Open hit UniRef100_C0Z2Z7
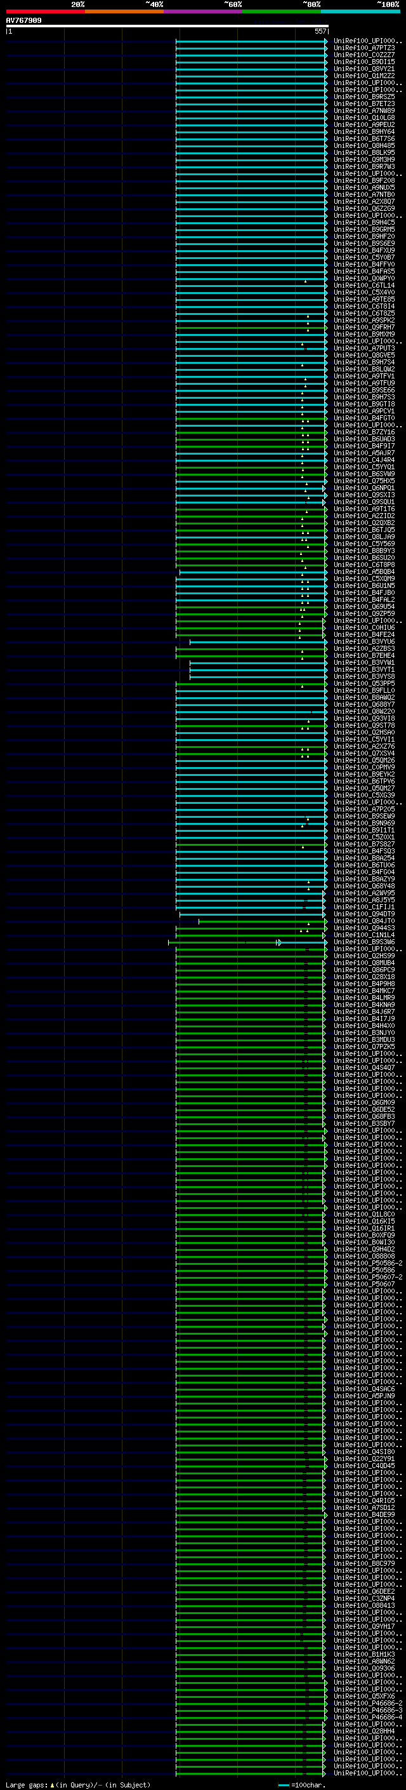 pos(363,55)
